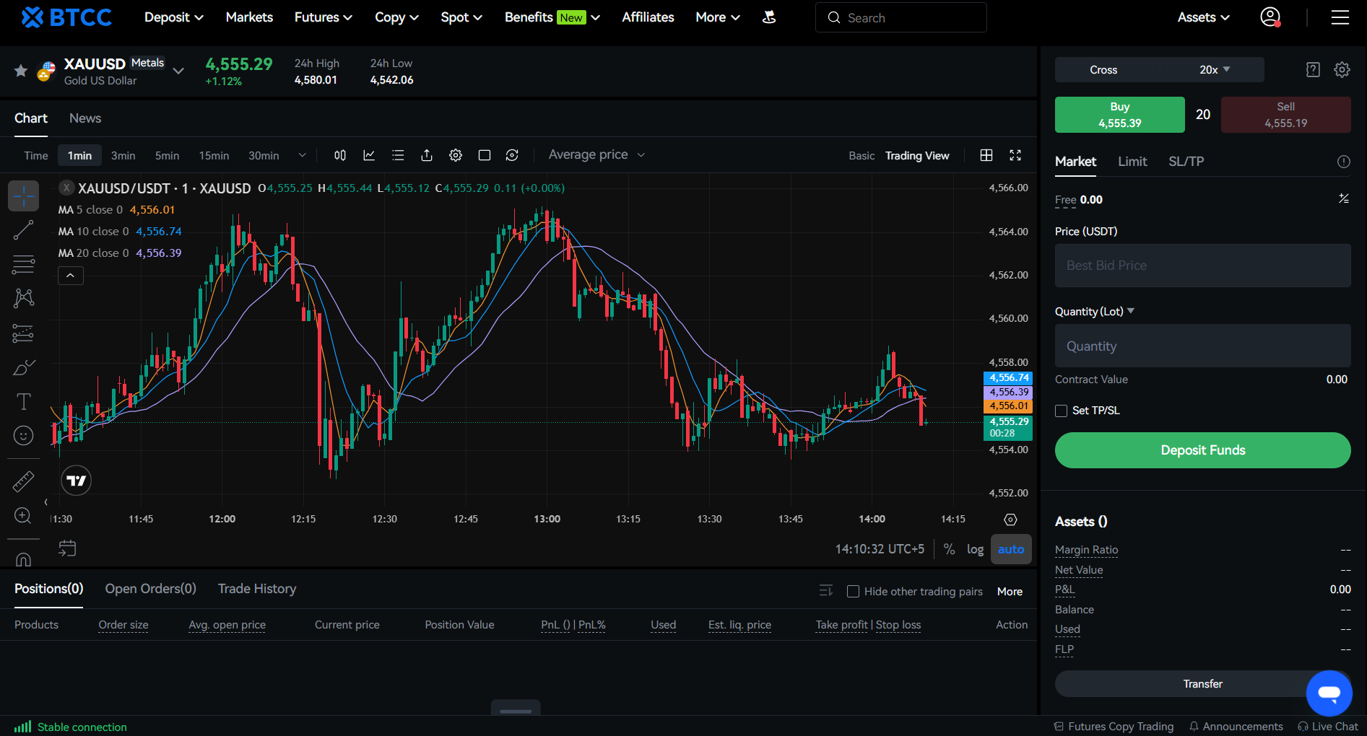Switch to the Open Orders tab

(x=150, y=589)
